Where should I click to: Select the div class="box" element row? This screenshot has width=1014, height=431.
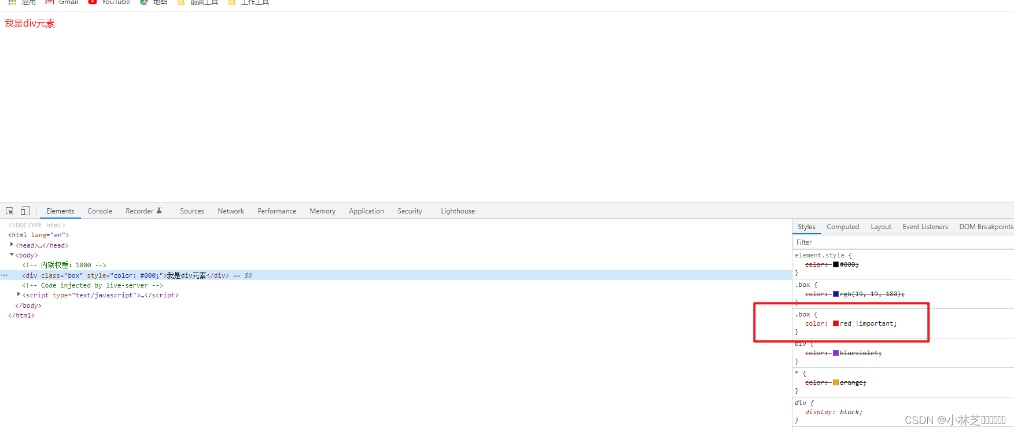[x=396, y=275]
